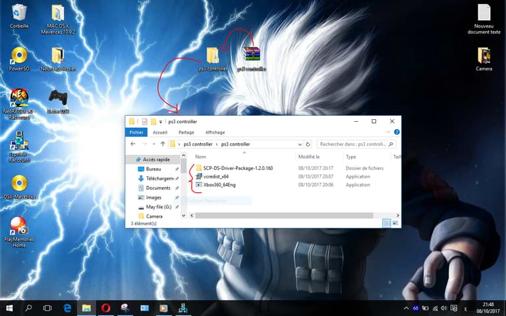This screenshot has width=506, height=316.
Task: Click the search magnifier in Explorer search box
Action: (x=391, y=144)
